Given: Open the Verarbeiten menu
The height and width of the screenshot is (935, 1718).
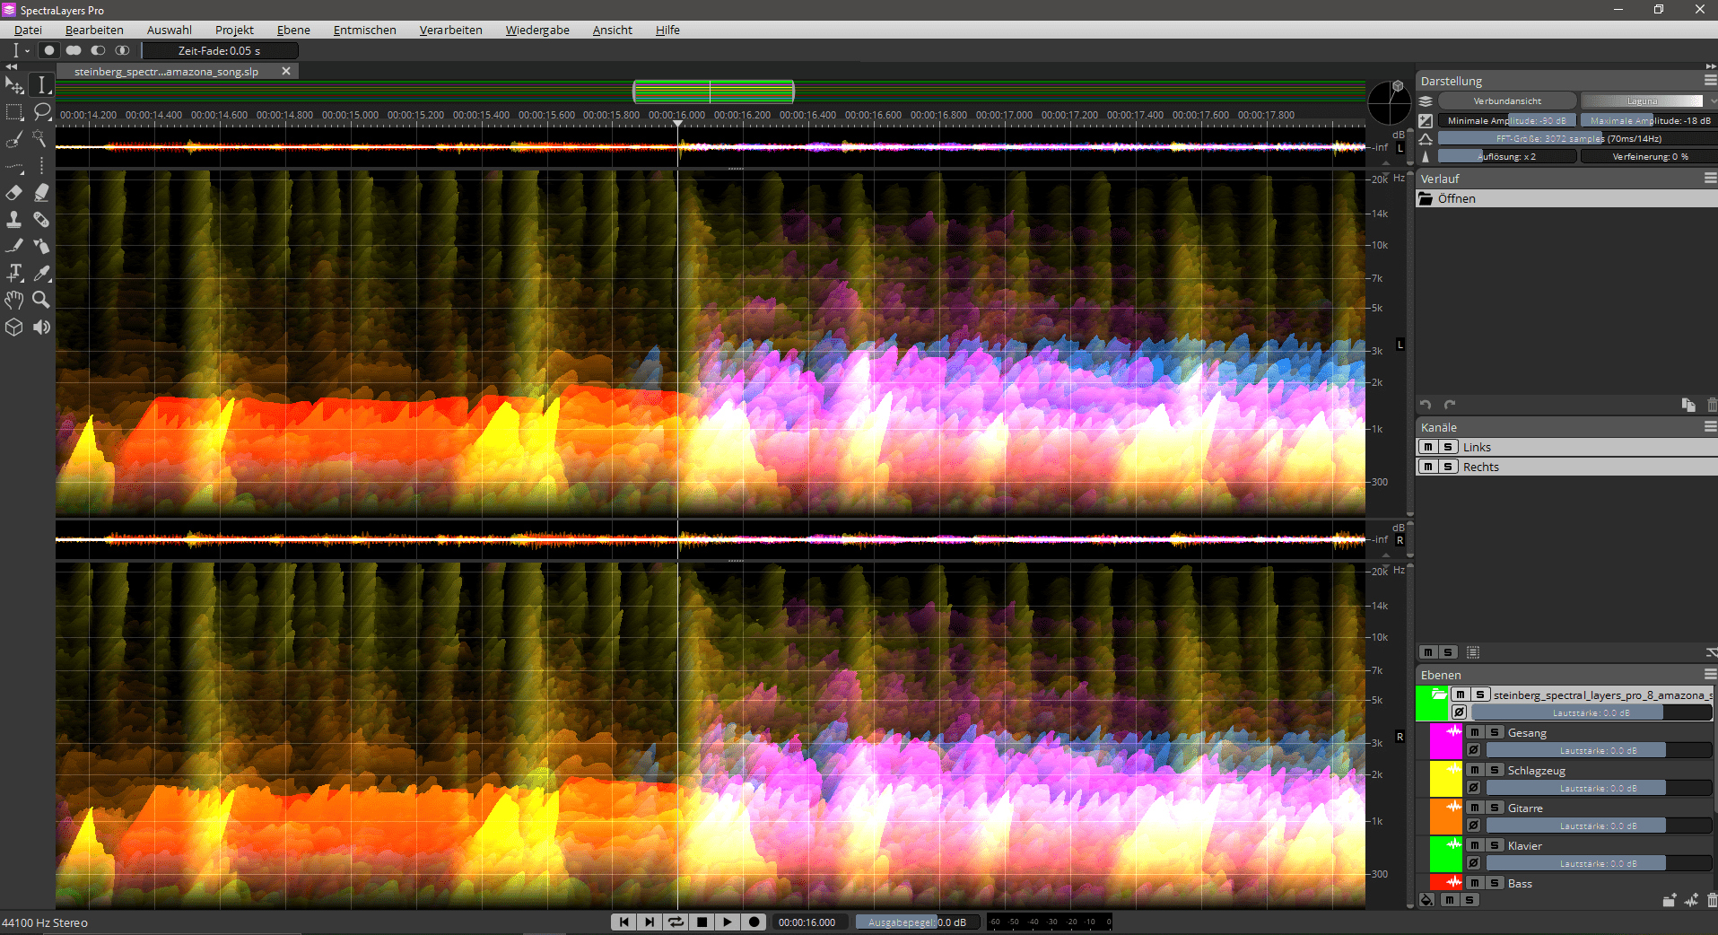Looking at the screenshot, I should pyautogui.click(x=450, y=31).
